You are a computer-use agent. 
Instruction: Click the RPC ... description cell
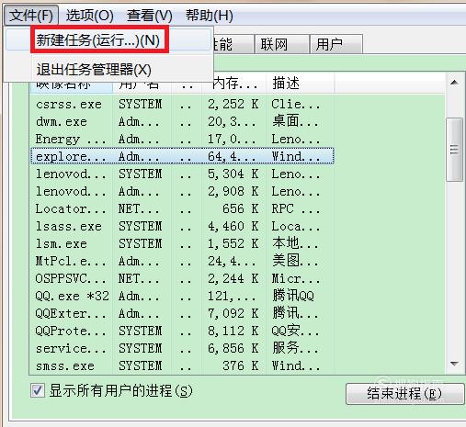[x=296, y=209]
